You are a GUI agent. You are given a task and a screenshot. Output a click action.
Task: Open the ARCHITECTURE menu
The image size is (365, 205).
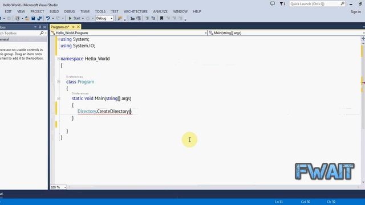tap(136, 11)
